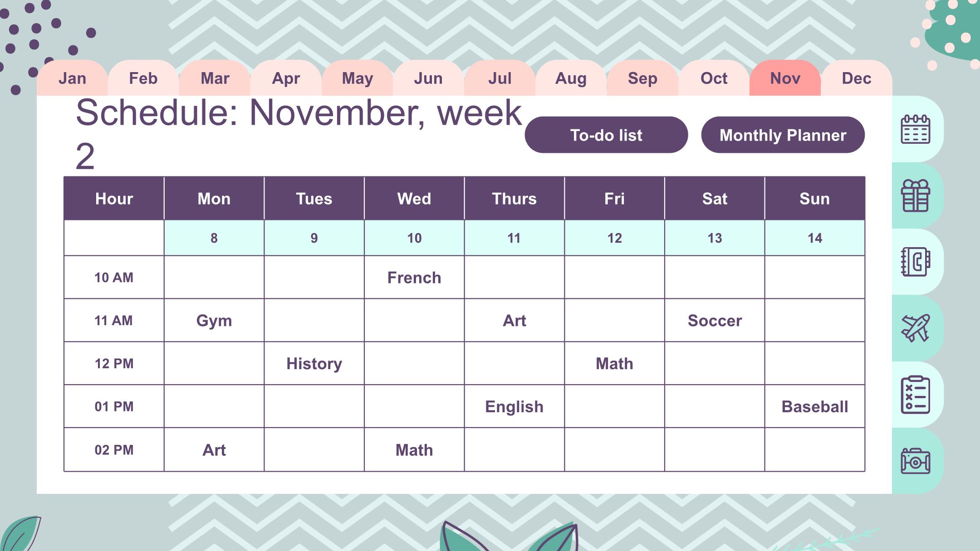This screenshot has width=980, height=551.
Task: Open the To-do list button
Action: click(606, 135)
